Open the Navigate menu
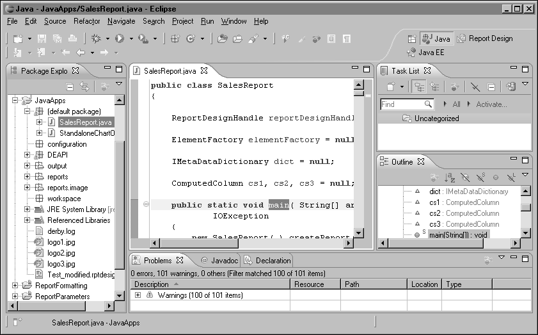This screenshot has width=538, height=335. click(121, 21)
